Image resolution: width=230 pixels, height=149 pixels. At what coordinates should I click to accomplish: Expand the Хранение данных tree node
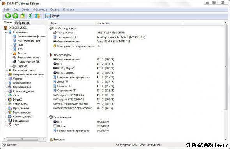click(x=6, y=91)
